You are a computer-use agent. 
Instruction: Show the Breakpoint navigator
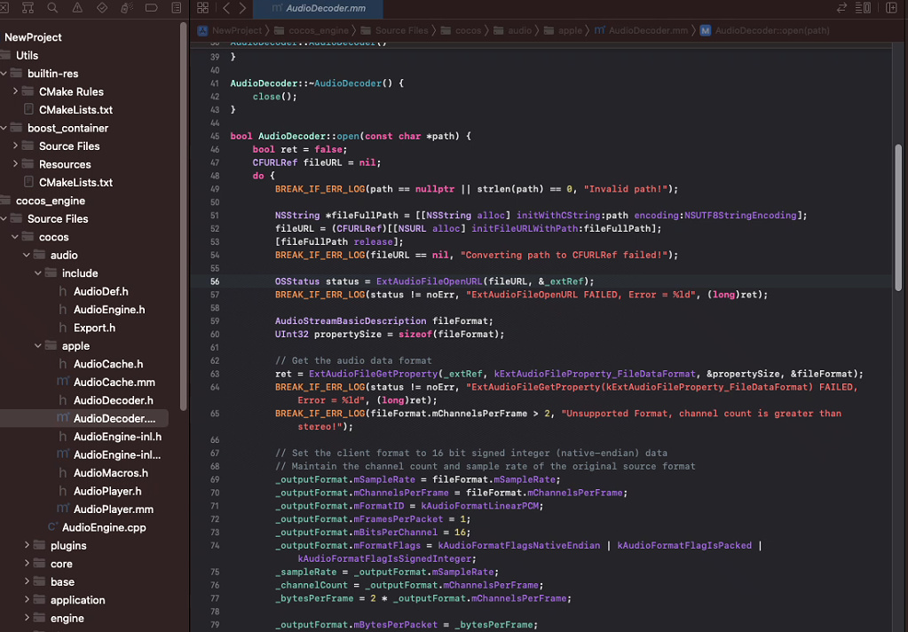pos(151,8)
